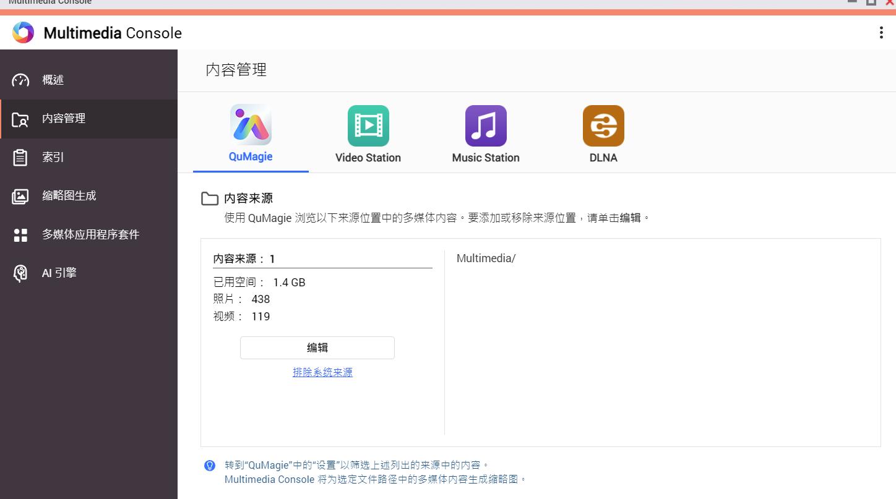Viewport: 896px width, 499px height.
Task: Click the folder icon beside 内容来源
Action: tap(210, 198)
